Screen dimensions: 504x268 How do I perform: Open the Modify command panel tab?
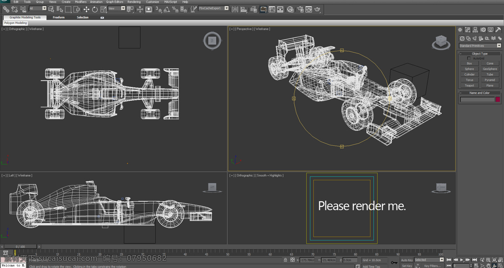(468, 30)
